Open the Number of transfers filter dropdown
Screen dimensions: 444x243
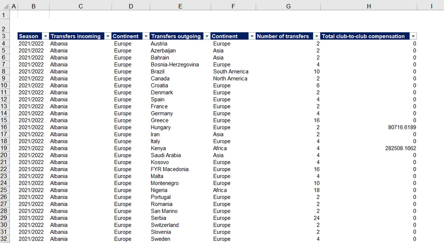[316, 36]
